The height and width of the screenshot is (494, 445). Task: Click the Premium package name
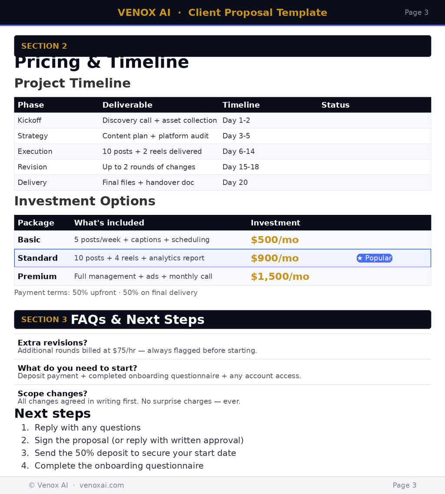click(x=37, y=276)
